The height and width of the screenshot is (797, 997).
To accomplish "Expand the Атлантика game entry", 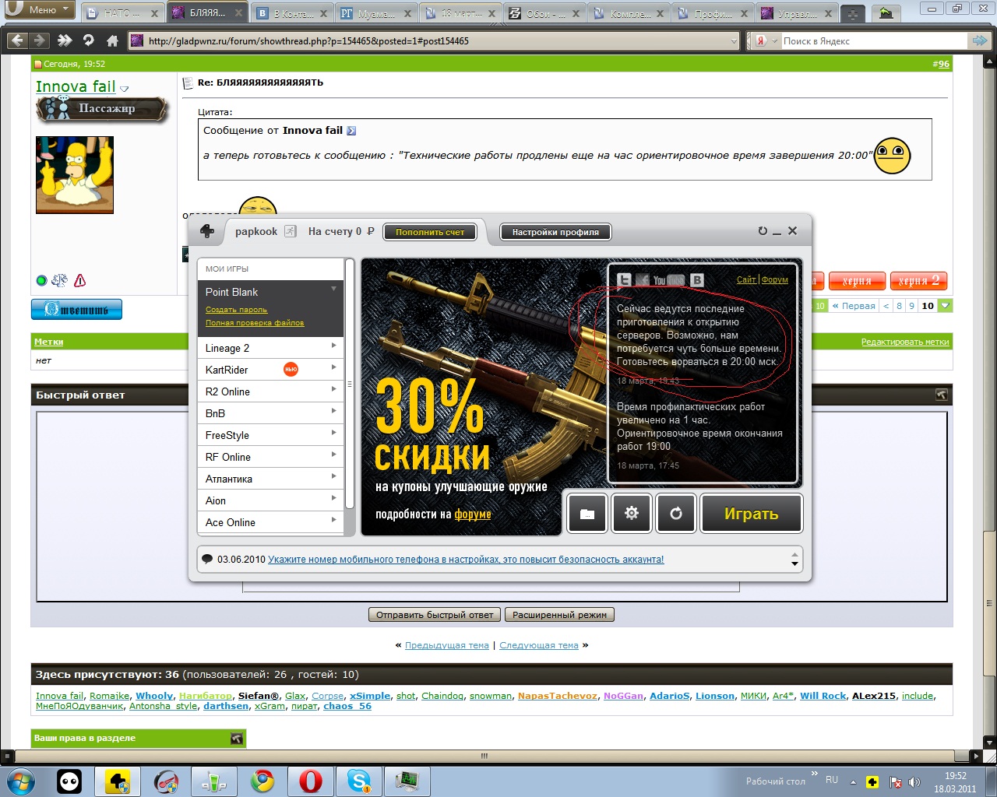I will 334,476.
